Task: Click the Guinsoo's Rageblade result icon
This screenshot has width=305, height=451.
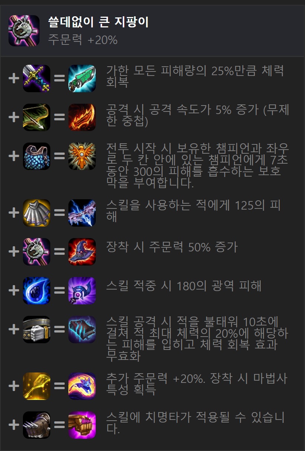Action: [x=82, y=117]
